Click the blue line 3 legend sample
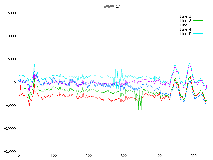The height and width of the screenshot is (160, 213). click(198, 25)
